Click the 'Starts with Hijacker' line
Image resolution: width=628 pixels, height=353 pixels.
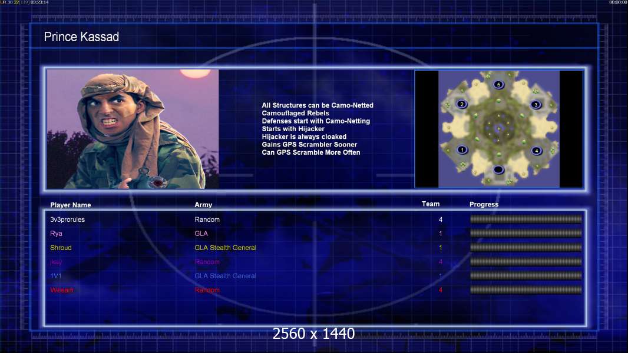click(x=293, y=129)
